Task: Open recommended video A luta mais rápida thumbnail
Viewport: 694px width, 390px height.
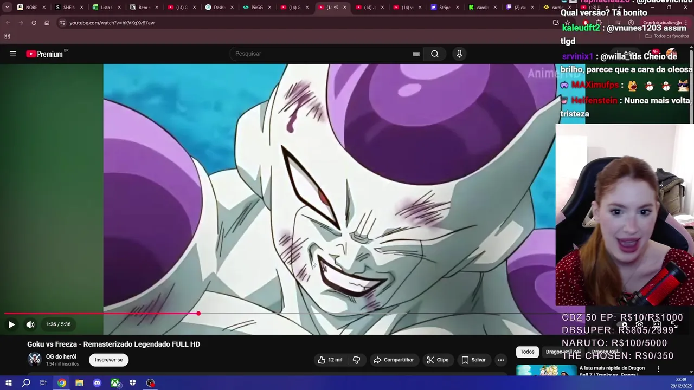Action: click(x=546, y=371)
